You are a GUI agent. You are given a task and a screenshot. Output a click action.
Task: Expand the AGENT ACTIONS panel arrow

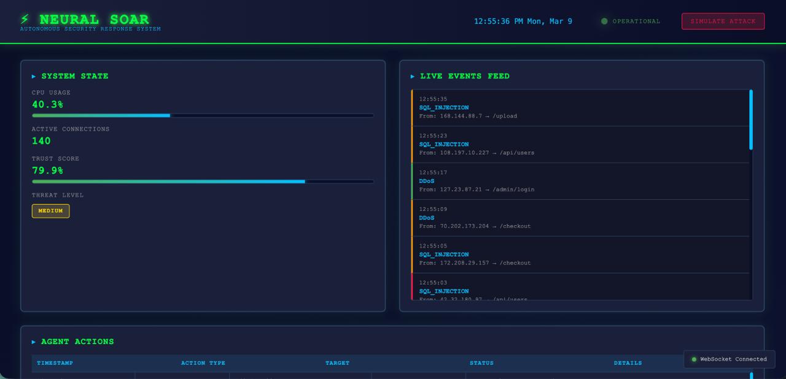click(x=34, y=342)
